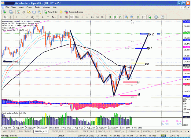Switch to the USDCAD,M15 chart tab
The width and height of the screenshot is (191, 138).
pos(57,131)
